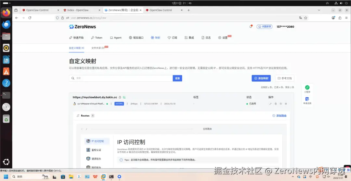
Task: Open Terminal in the Ubuntu dock
Action: 6,95
